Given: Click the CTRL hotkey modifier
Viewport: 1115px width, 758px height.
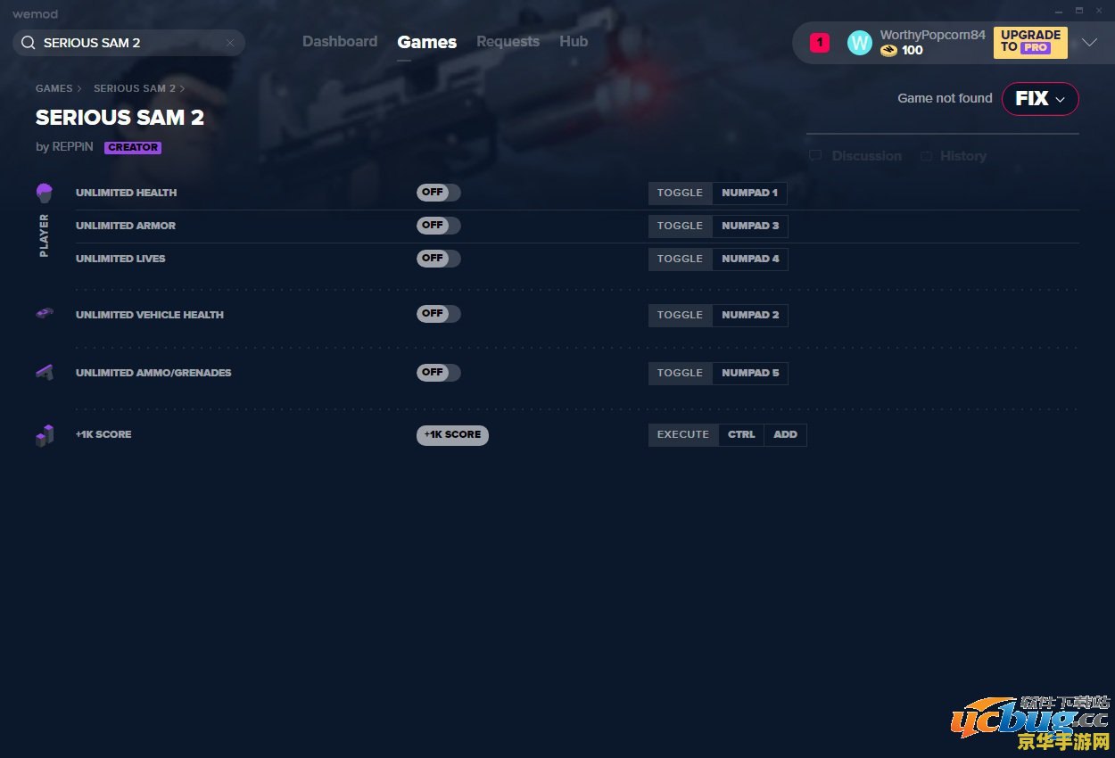Looking at the screenshot, I should pyautogui.click(x=741, y=434).
